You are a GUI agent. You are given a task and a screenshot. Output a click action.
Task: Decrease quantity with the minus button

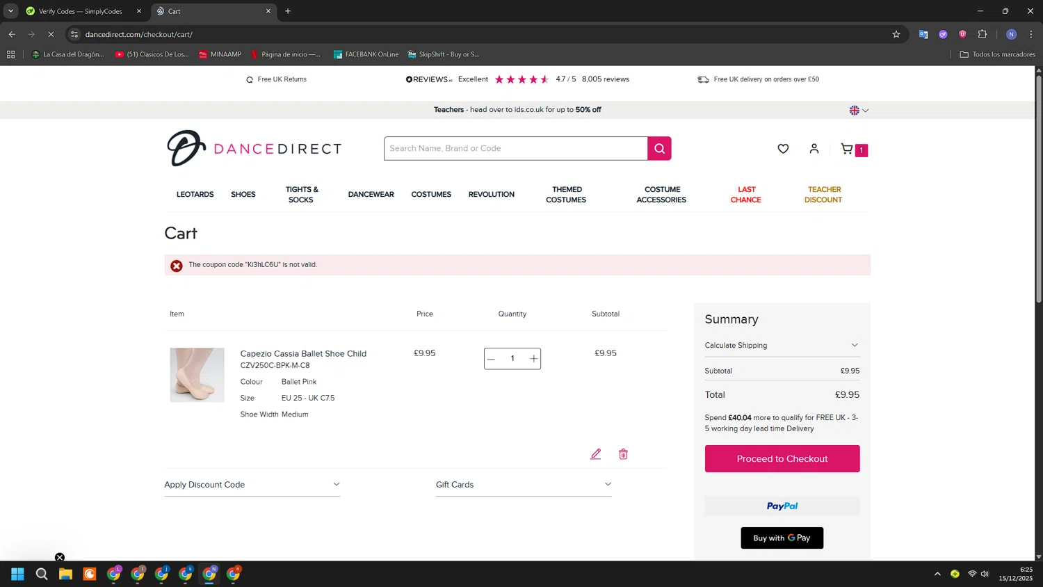click(x=492, y=359)
